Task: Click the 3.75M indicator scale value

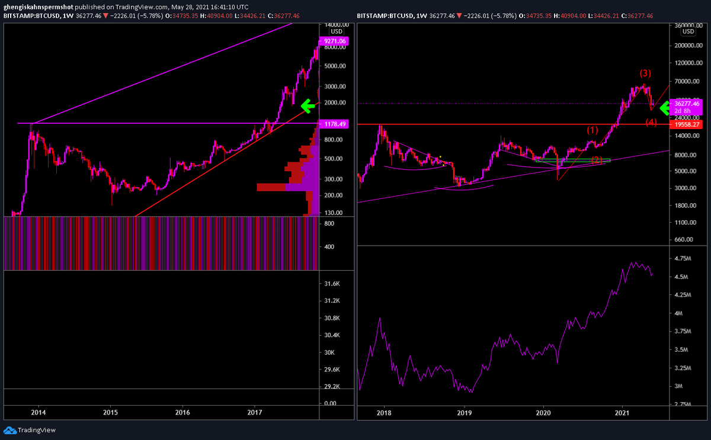Action: point(683,332)
